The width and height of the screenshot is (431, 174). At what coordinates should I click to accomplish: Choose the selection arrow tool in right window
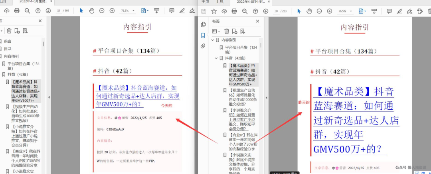(x=299, y=11)
